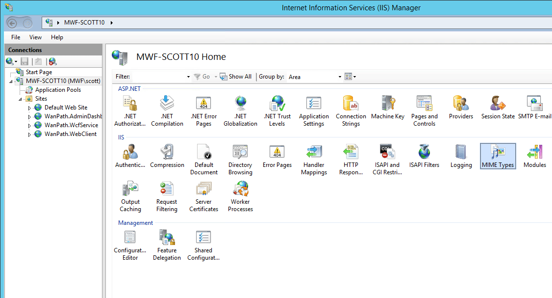
Task: Select Application Pools in tree
Action: point(58,90)
